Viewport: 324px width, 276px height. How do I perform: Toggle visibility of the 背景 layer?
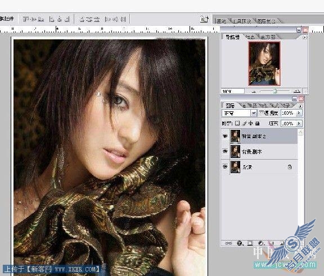click(225, 166)
